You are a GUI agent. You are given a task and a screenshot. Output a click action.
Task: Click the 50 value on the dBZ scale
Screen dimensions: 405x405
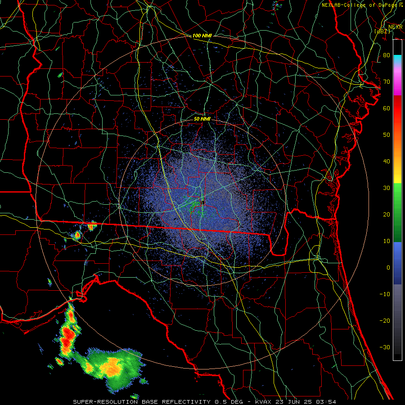pyautogui.click(x=387, y=135)
